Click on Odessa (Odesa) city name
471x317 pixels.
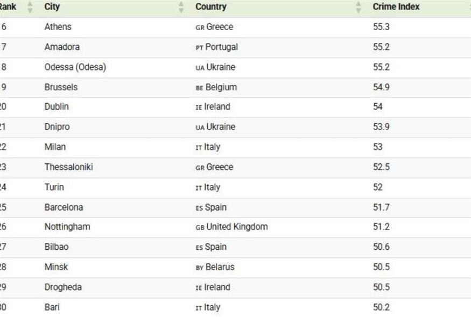click(75, 67)
